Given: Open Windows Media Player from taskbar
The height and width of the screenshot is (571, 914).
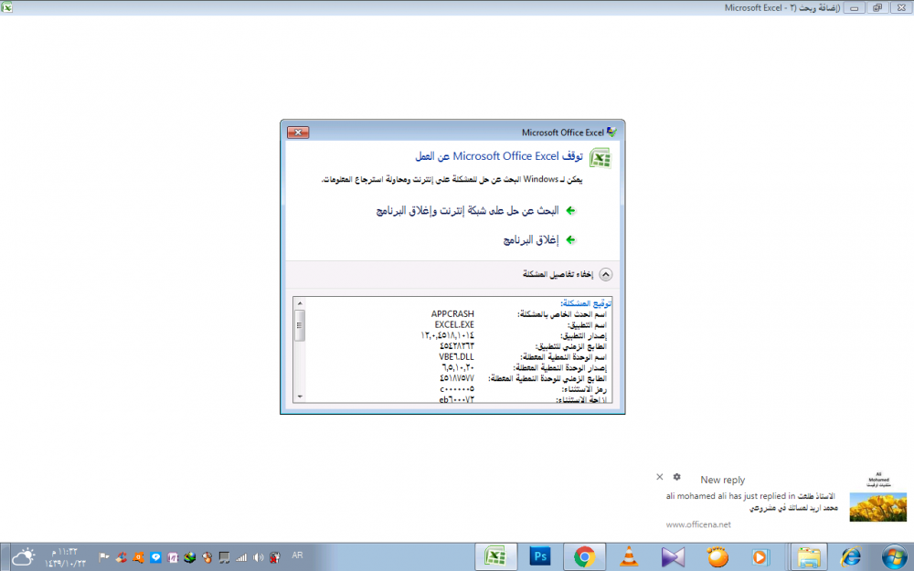Looking at the screenshot, I should tap(760, 556).
